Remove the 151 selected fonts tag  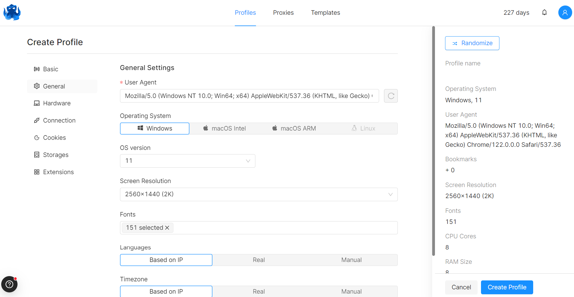point(167,228)
